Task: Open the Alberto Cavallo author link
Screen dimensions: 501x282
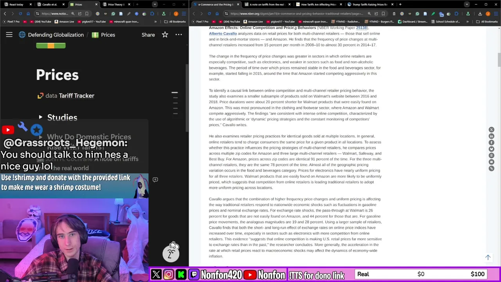Action: [x=223, y=34]
